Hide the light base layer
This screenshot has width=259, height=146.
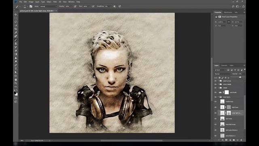[215, 107]
